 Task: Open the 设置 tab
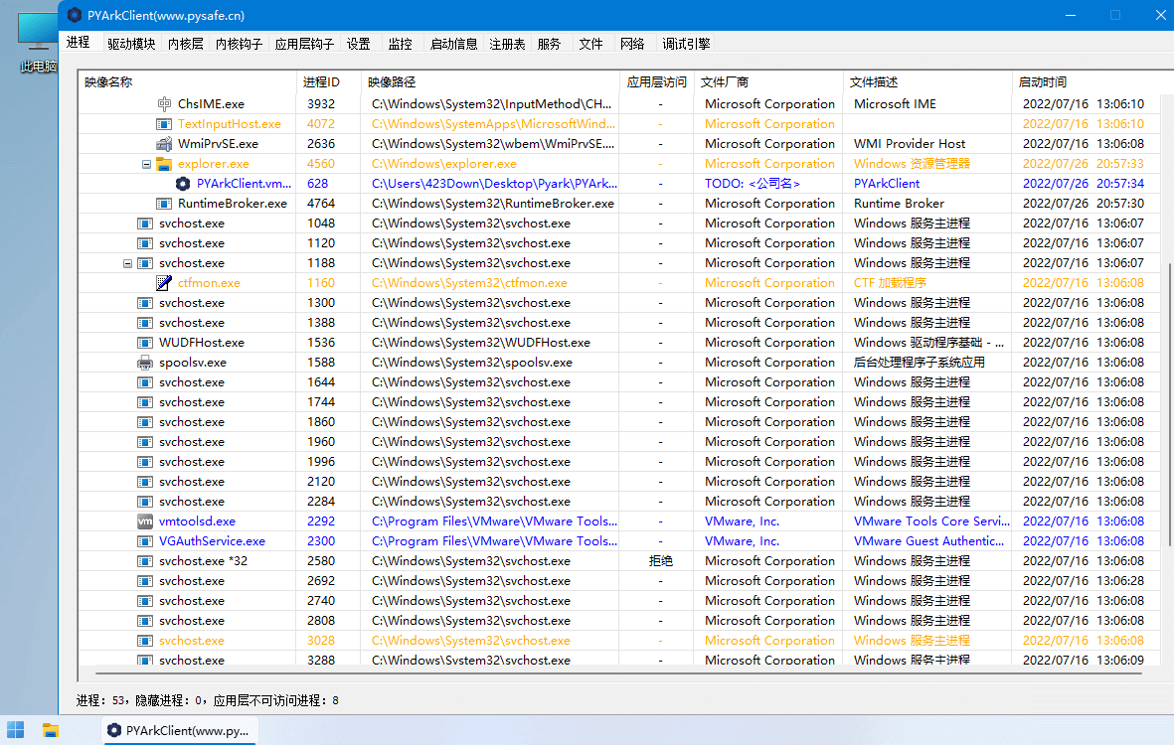click(x=359, y=44)
